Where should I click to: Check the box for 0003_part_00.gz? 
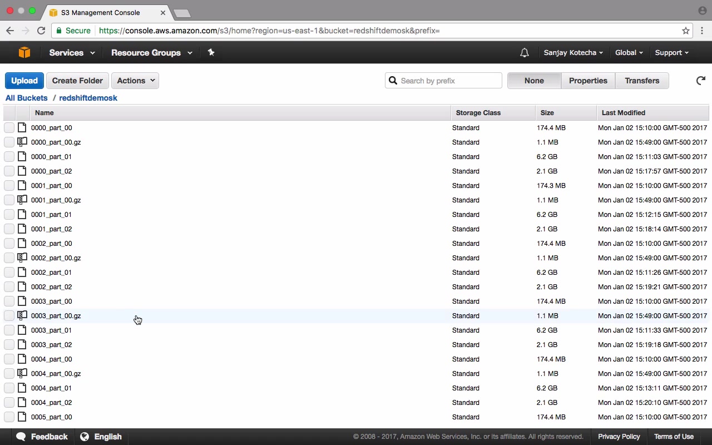9,315
